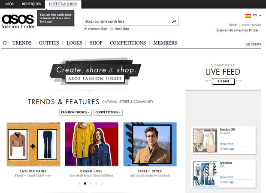Select the second carousel dot
Screen dimensions: 266x193
(91, 184)
